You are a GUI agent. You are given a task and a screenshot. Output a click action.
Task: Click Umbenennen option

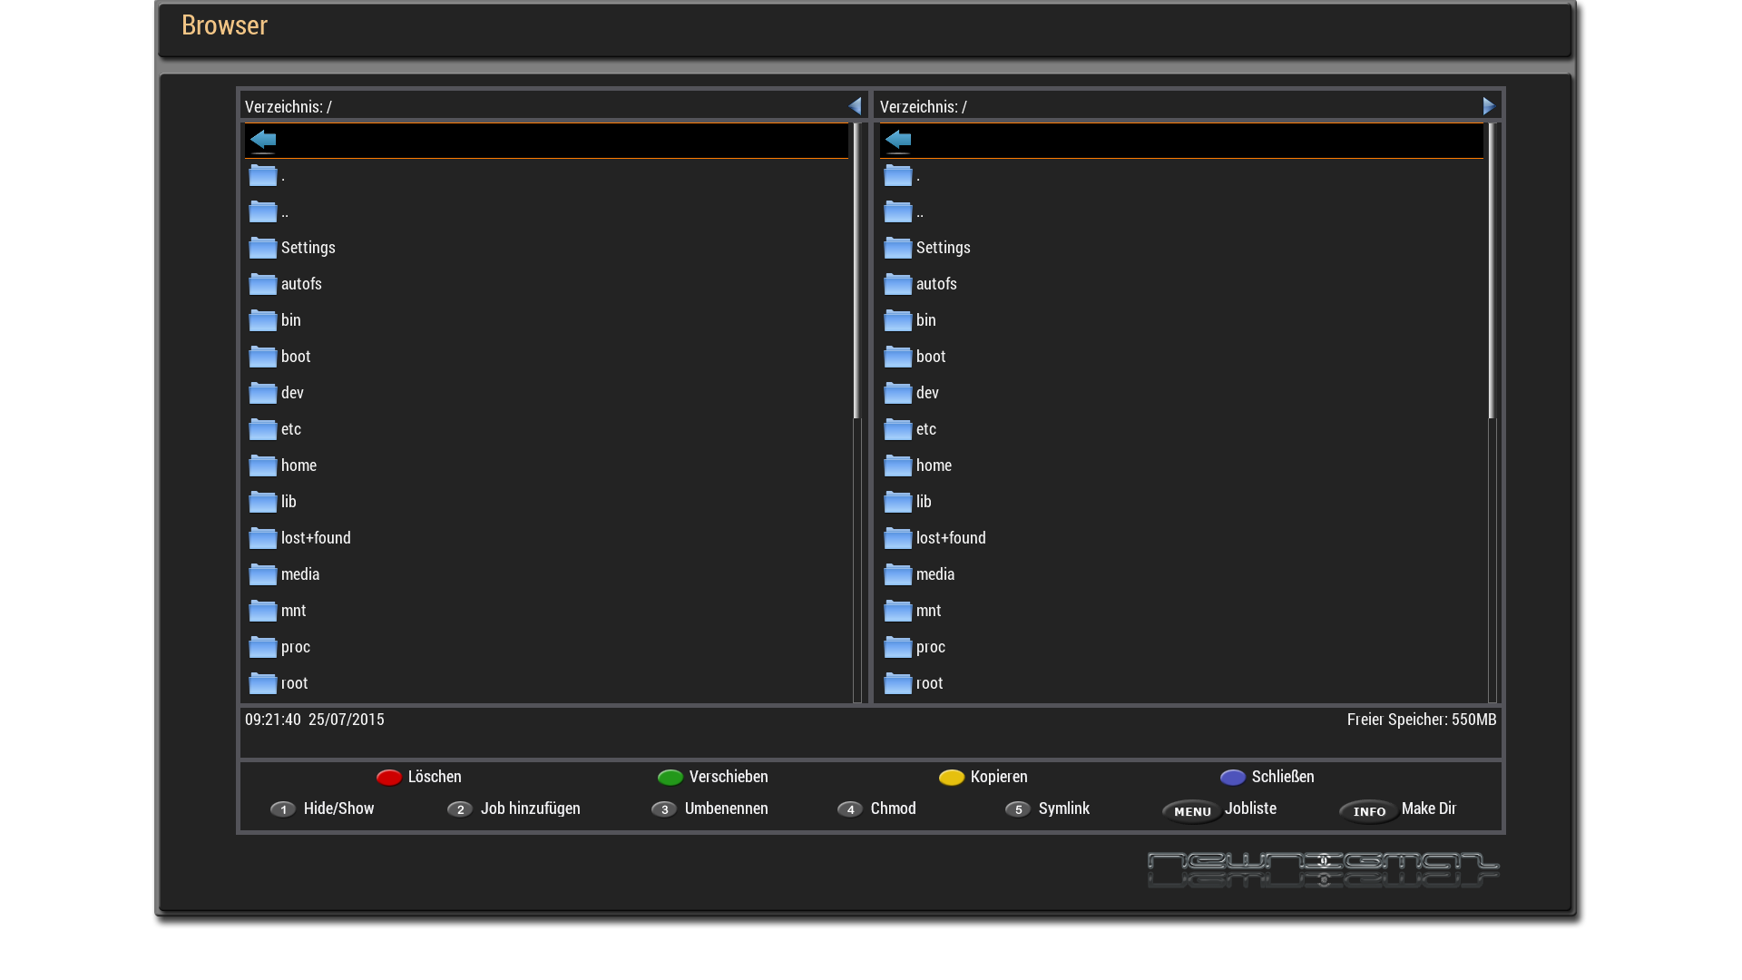[726, 808]
